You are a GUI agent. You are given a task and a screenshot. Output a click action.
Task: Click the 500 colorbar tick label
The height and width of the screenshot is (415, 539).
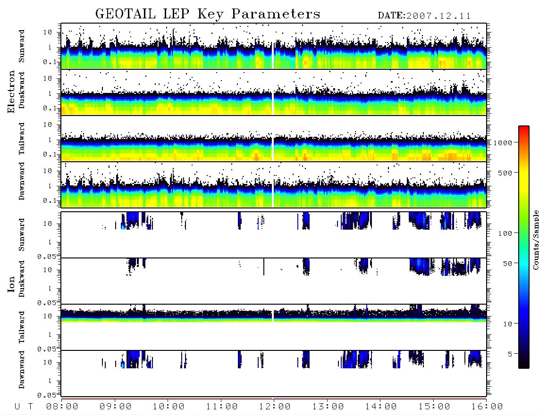[505, 173]
